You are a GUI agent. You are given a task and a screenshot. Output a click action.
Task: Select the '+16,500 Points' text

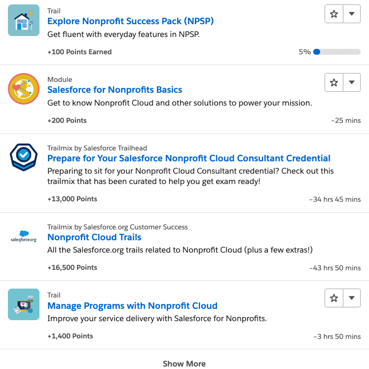tap(72, 267)
